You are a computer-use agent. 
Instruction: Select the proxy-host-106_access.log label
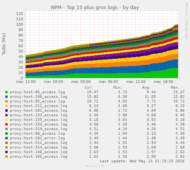[x=39, y=157]
